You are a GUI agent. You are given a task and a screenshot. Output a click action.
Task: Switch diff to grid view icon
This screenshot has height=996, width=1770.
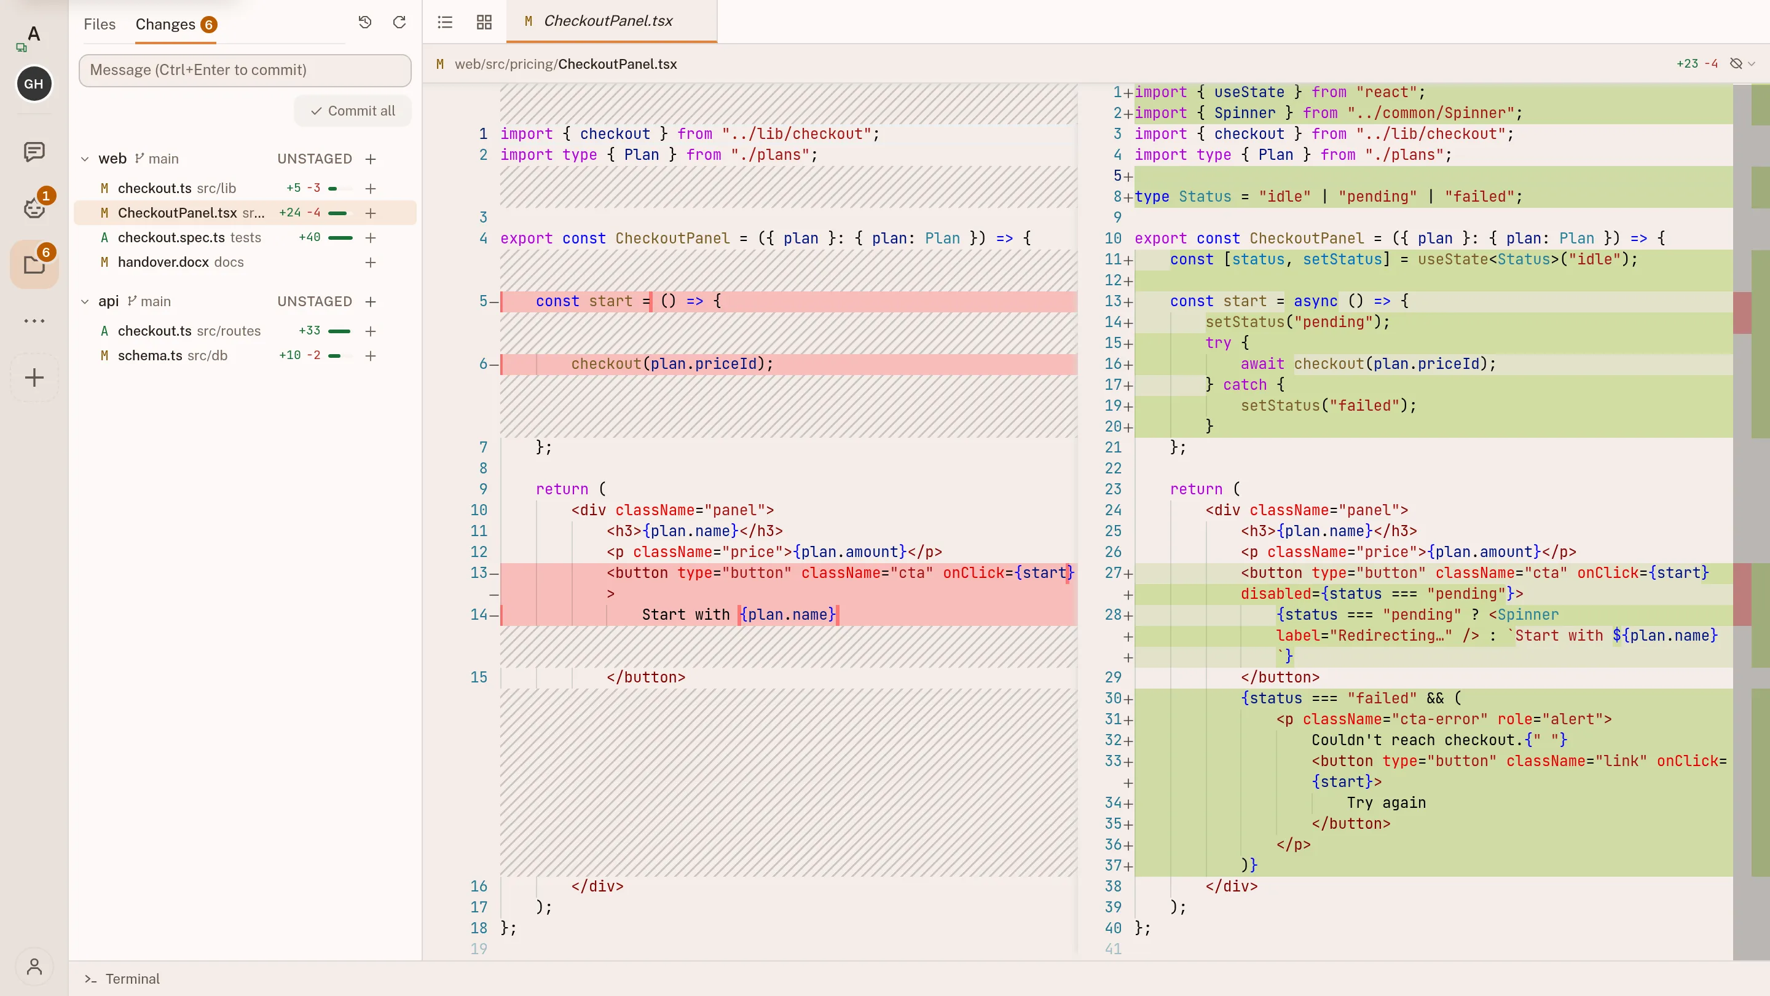click(x=484, y=22)
